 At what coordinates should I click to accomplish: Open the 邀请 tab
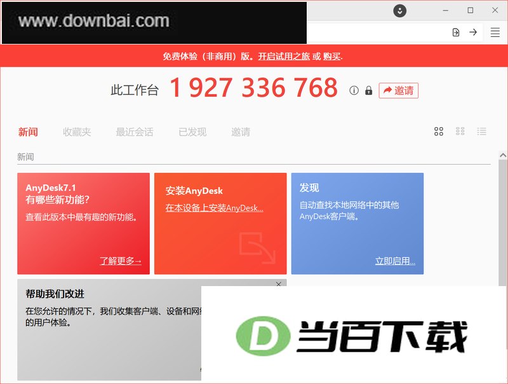[241, 132]
